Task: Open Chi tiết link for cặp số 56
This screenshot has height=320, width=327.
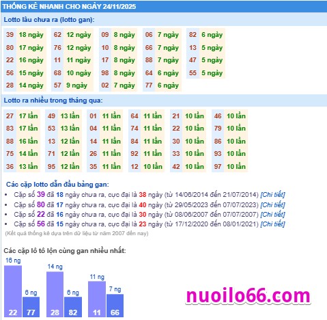Action: click(x=272, y=224)
